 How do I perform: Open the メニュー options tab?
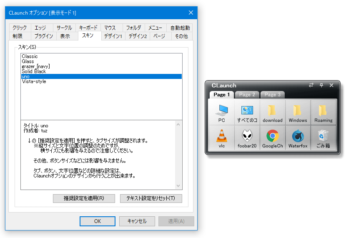[x=155, y=28]
